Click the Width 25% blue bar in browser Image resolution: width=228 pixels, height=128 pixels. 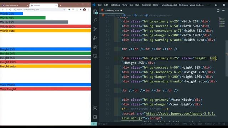coord(11,14)
